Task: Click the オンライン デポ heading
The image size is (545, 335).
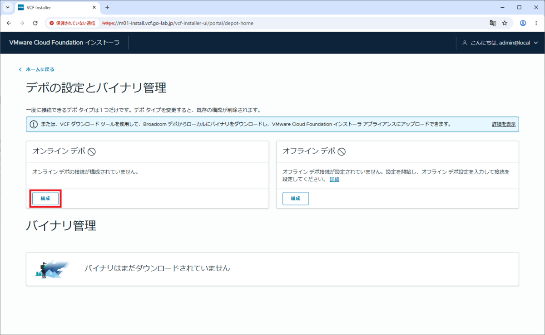Action: (59, 151)
